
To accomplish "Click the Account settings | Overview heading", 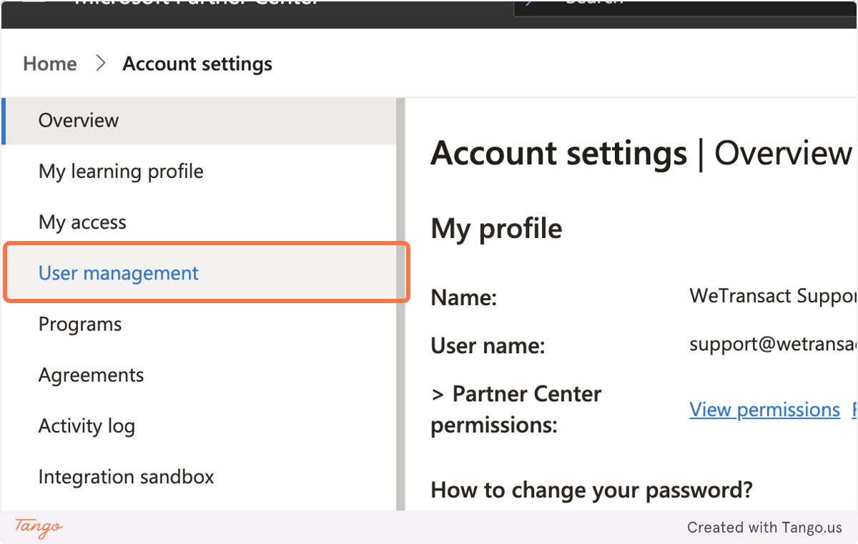I will coord(641,153).
